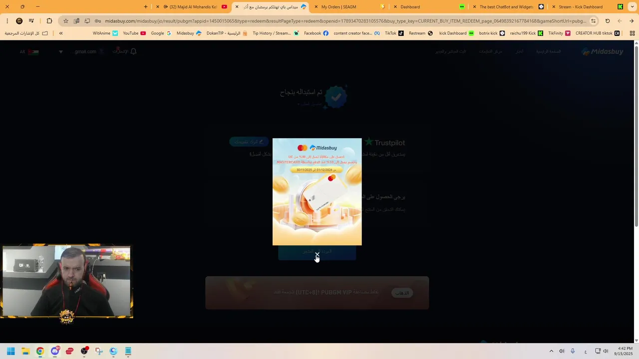Open the gmail.com account menu
639x359 pixels.
click(87, 51)
